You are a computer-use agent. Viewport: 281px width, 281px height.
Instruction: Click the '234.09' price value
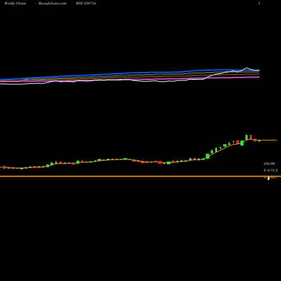(269, 164)
